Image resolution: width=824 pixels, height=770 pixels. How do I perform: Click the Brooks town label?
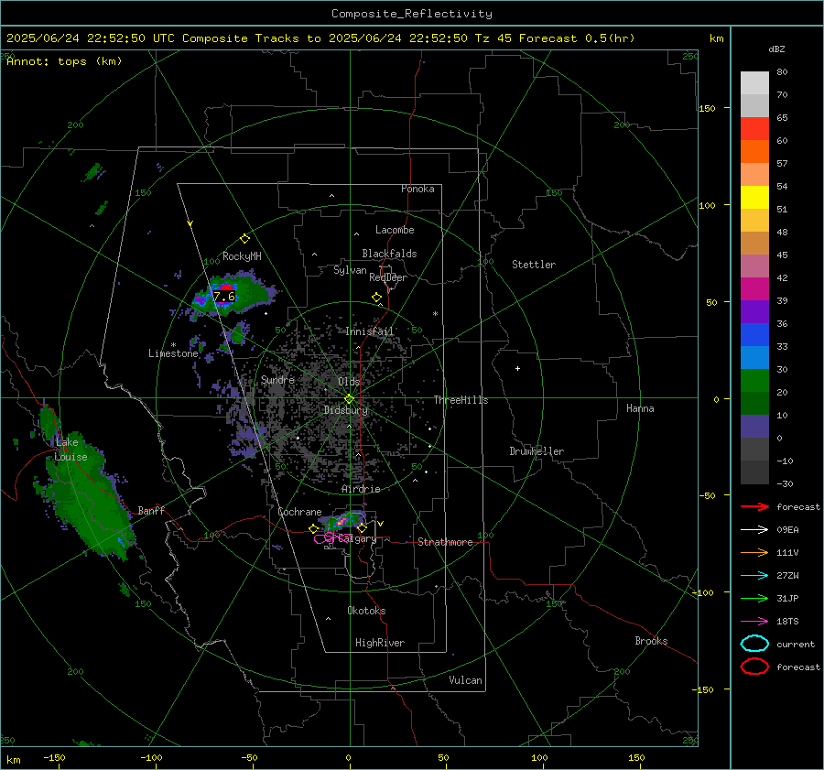pyautogui.click(x=651, y=641)
